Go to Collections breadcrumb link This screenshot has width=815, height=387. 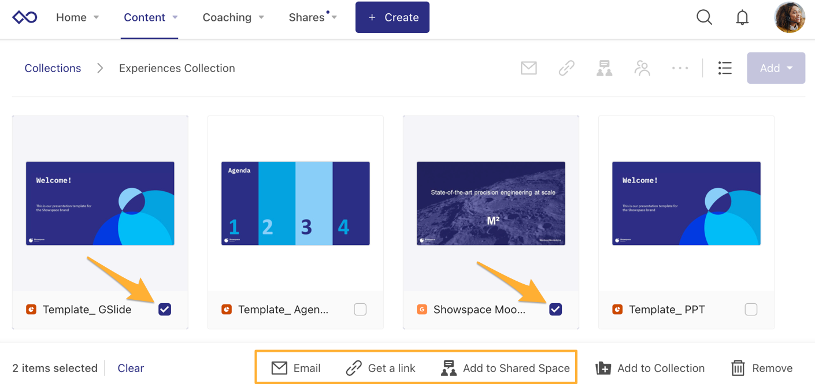point(53,68)
